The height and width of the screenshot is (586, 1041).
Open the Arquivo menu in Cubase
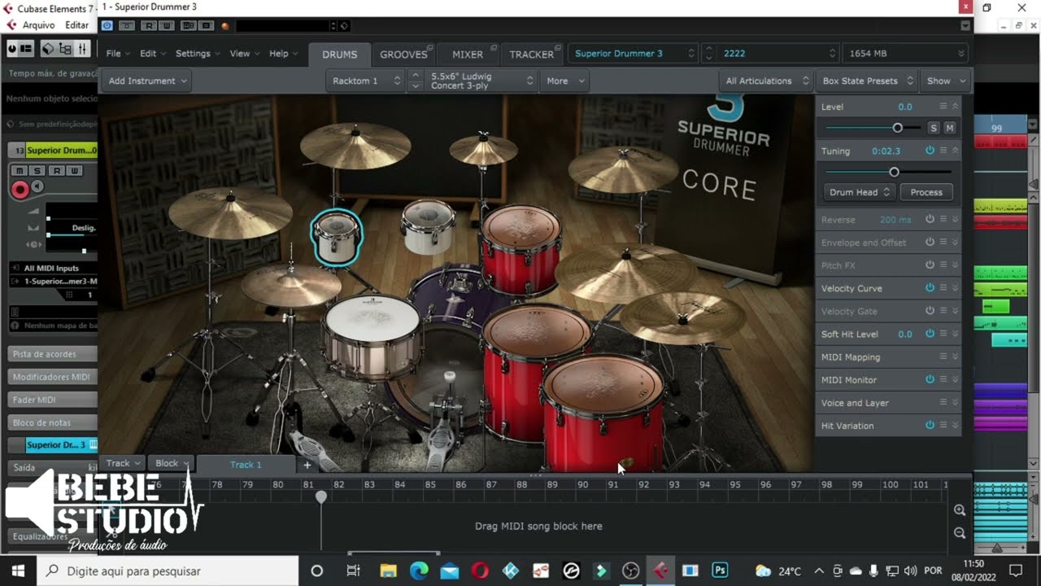coord(39,25)
